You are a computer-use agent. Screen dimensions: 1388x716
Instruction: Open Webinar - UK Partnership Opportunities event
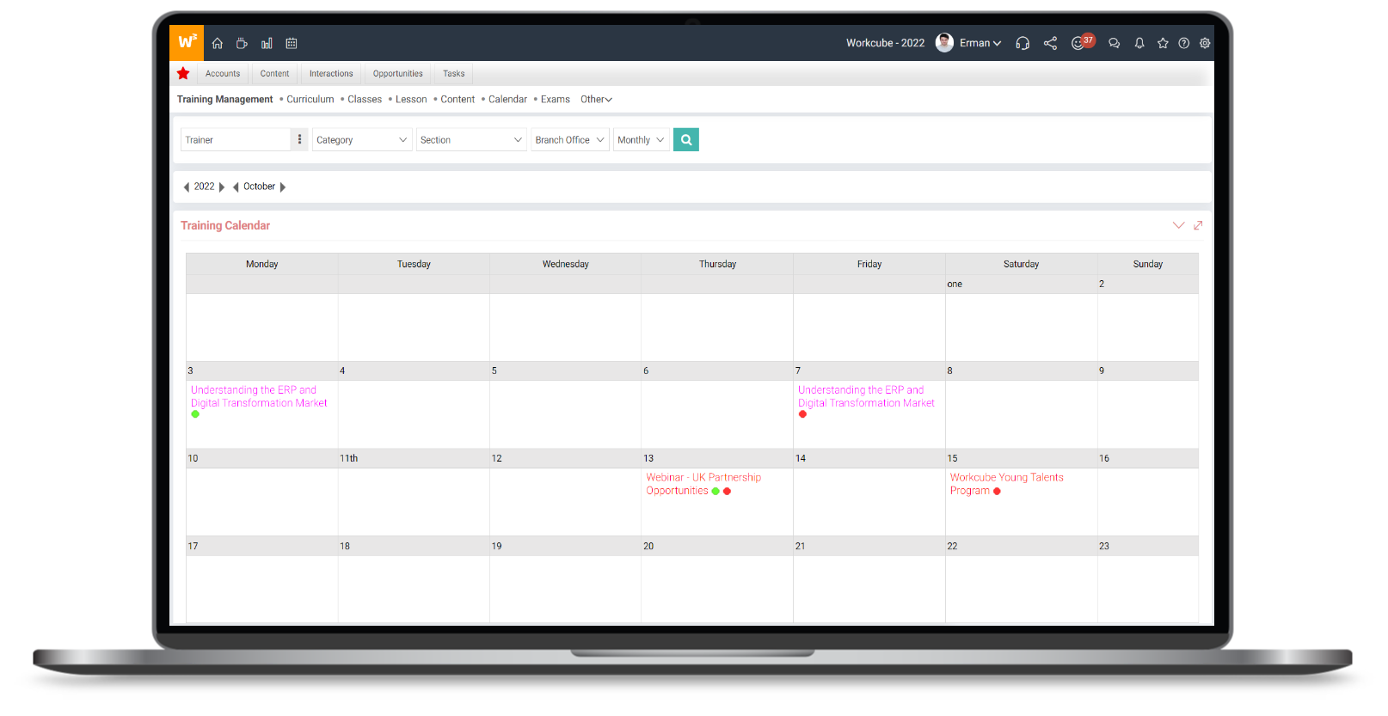tap(703, 484)
